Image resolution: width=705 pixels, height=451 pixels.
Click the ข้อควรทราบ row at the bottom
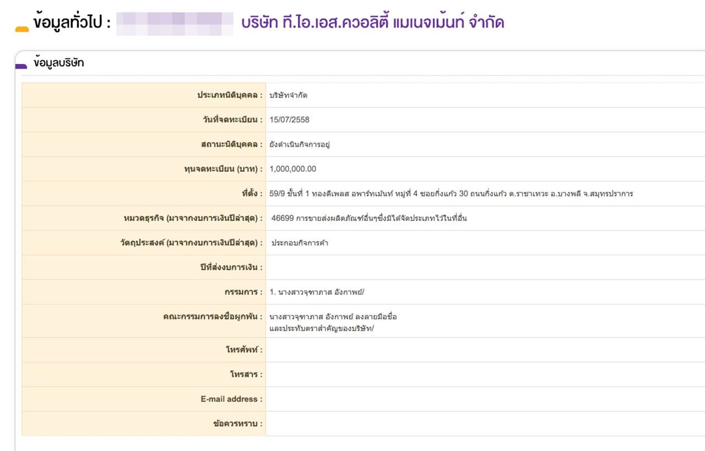tap(386, 423)
